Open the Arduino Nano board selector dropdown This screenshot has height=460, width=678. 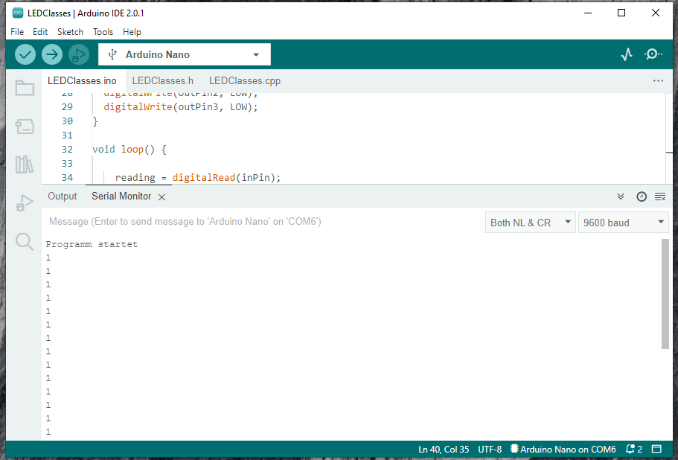(185, 54)
